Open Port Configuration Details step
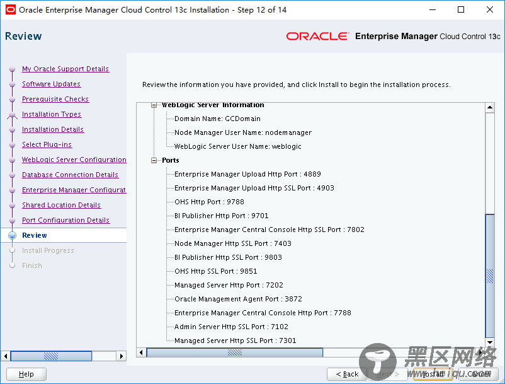This screenshot has width=505, height=384. [65, 220]
